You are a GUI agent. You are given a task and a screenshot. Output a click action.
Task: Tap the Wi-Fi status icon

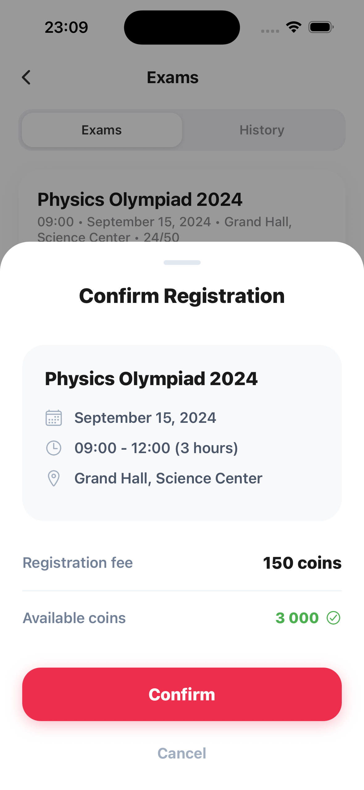pyautogui.click(x=294, y=27)
